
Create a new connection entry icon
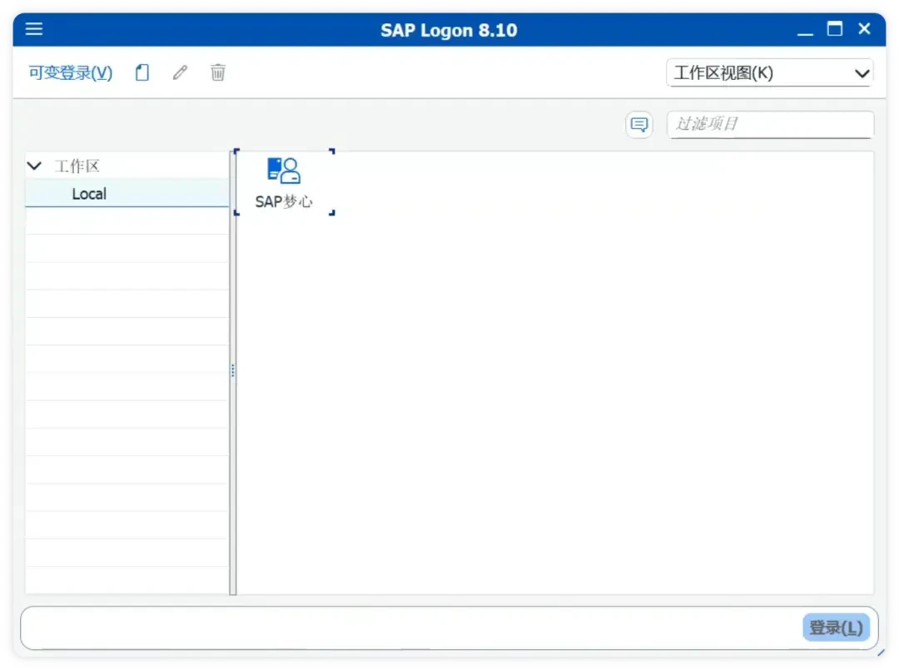pos(142,72)
